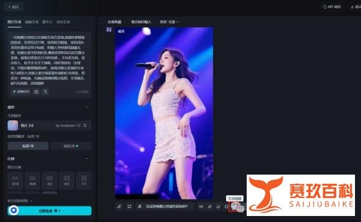Open the API 调用 link

[x=332, y=7]
